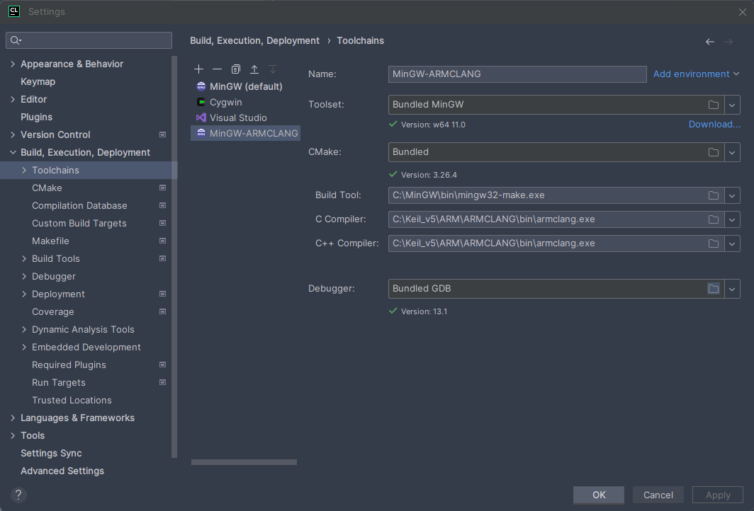754x511 pixels.
Task: Click project-level icon next to Coverage
Action: [162, 311]
